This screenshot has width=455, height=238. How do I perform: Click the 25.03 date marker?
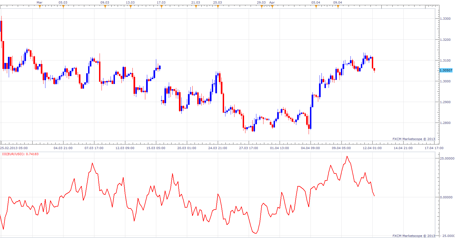click(x=218, y=7)
